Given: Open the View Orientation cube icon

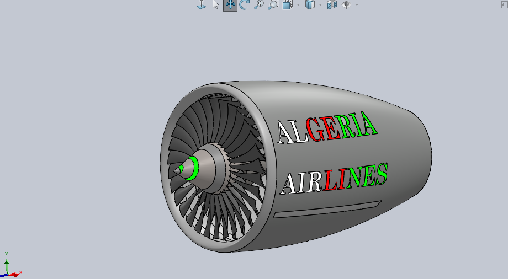Looking at the screenshot, I should [x=287, y=5].
